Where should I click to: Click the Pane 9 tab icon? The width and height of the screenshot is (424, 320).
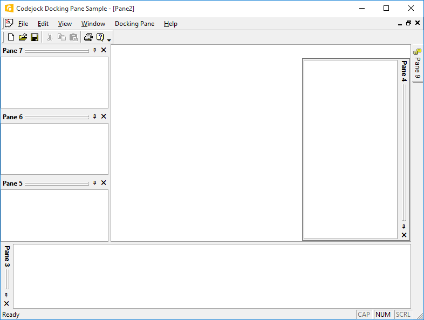coord(417,51)
